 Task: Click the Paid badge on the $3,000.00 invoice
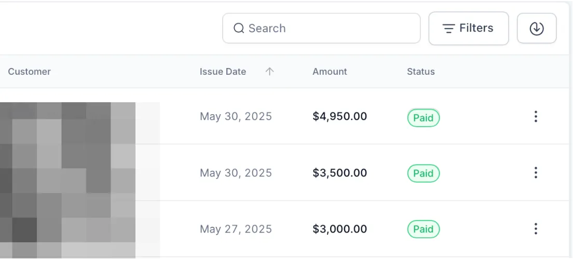tap(423, 229)
